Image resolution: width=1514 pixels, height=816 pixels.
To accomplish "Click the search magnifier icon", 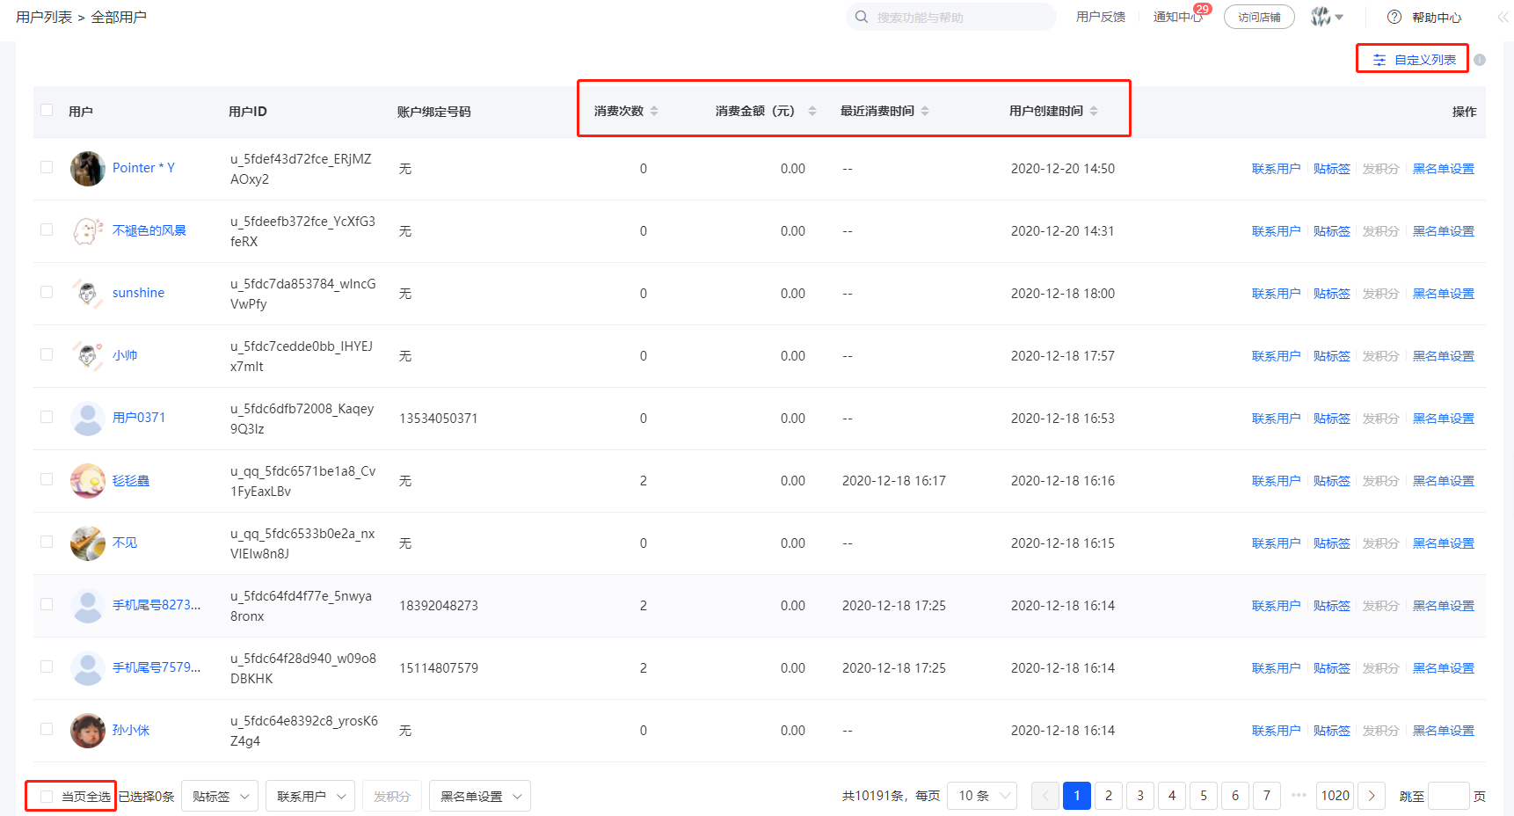I will coord(862,17).
